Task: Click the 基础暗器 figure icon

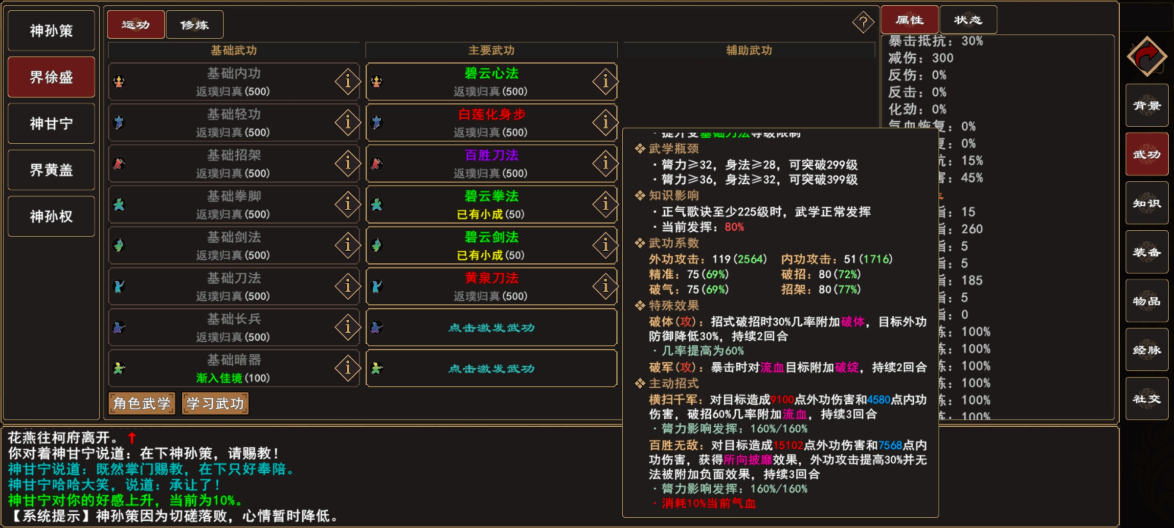Action: pos(119,369)
